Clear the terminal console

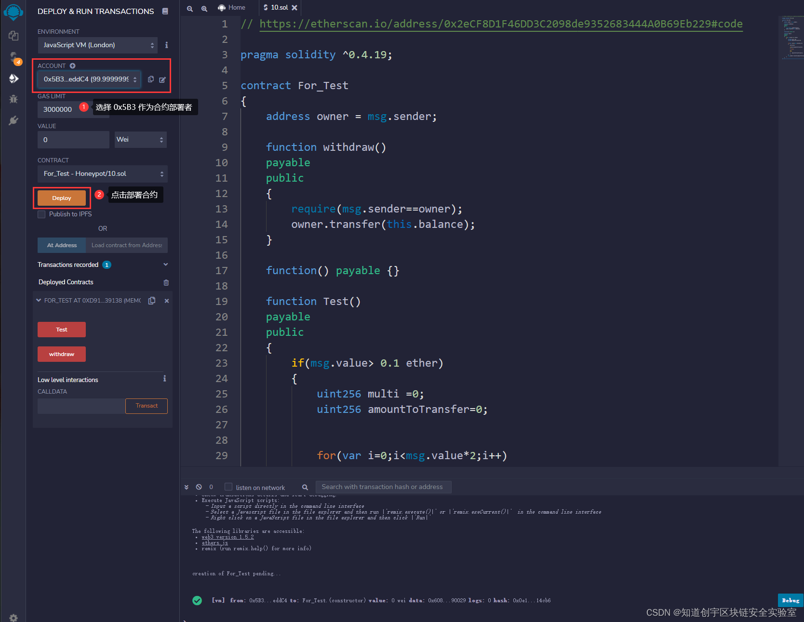click(x=199, y=487)
